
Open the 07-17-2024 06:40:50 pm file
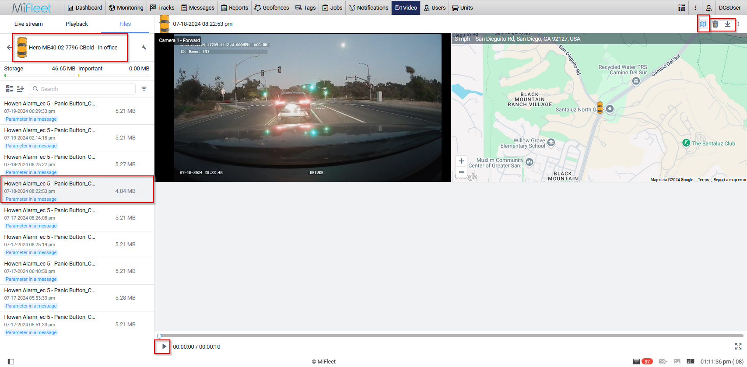click(x=77, y=271)
